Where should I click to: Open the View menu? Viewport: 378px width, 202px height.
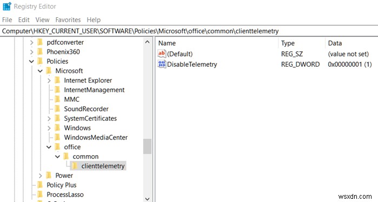42,20
